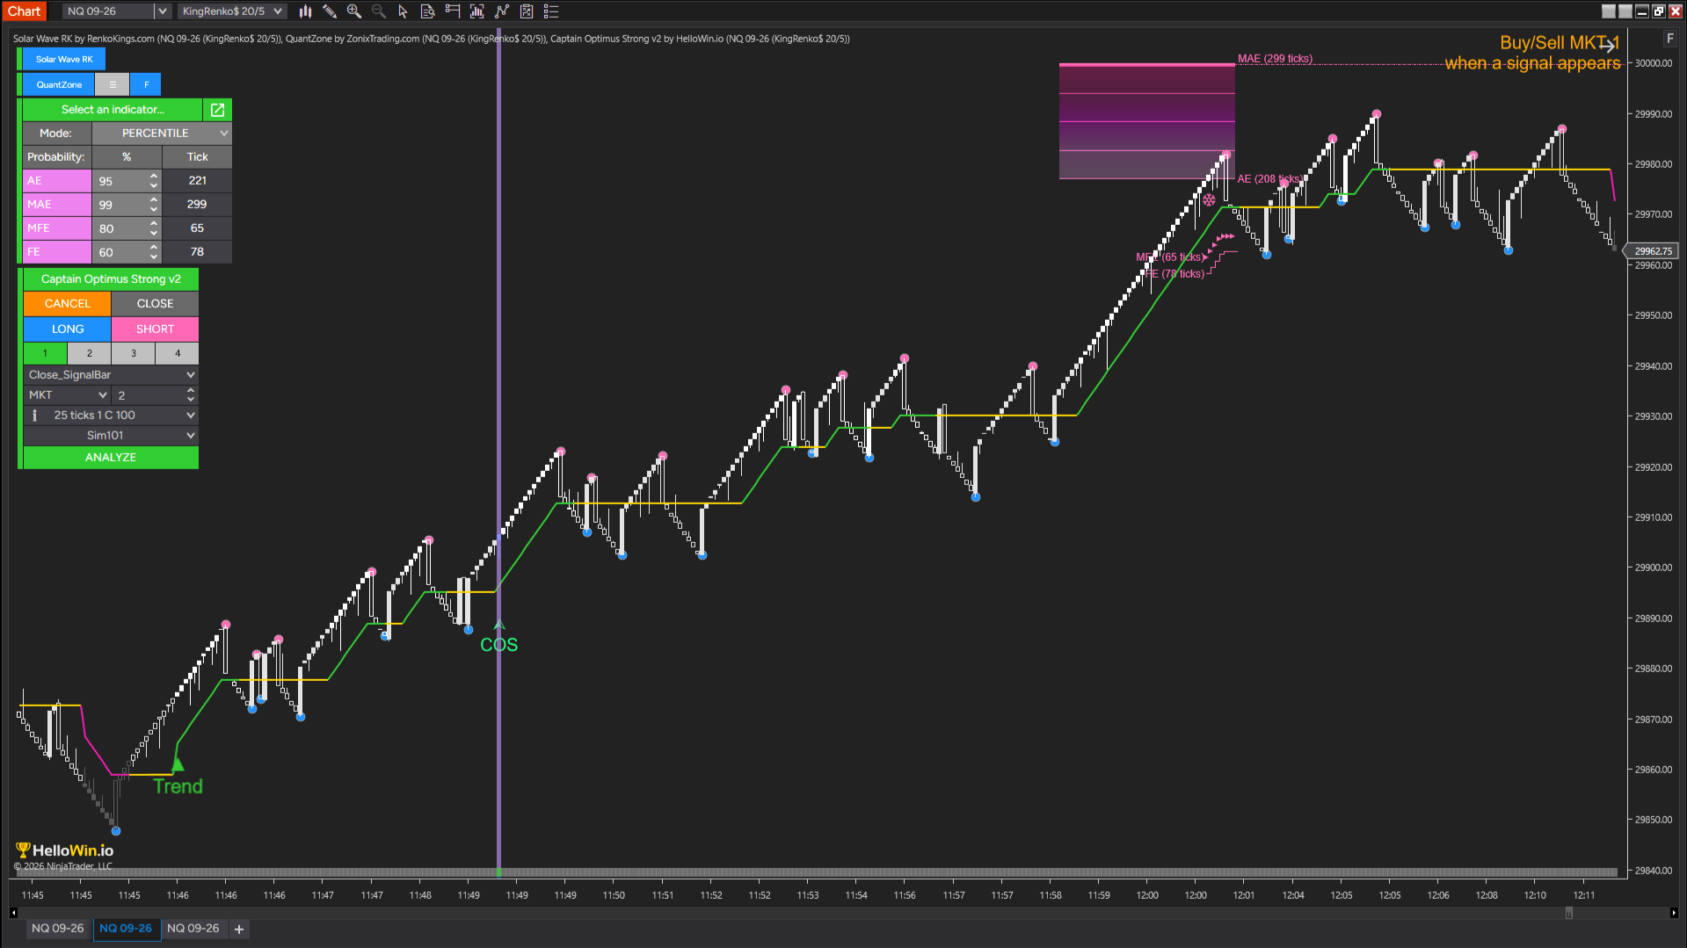Expand the Sim101 account dropdown

tap(111, 436)
